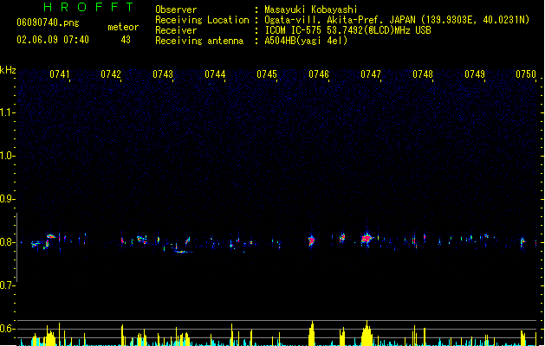This screenshot has height=346, width=545.
Task: Click the Observer label
Action: point(176,10)
